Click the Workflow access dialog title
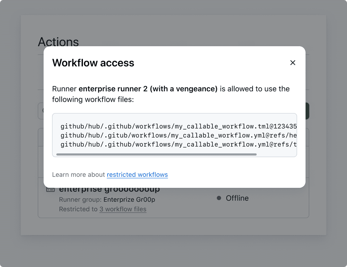Screen dimensions: 347x267 coord(93,63)
